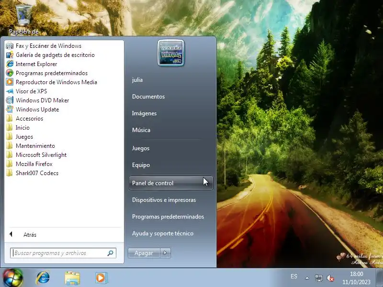
Task: Open Windows Update
Action: (x=33, y=110)
